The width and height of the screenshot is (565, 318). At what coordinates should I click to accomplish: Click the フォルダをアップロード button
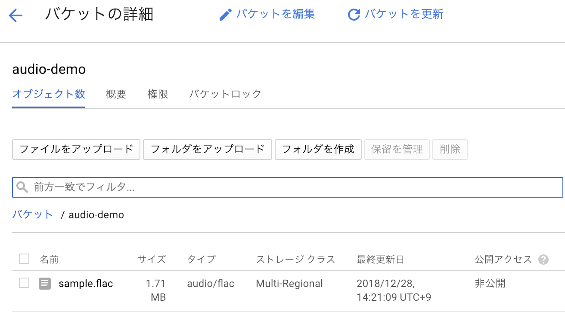click(x=208, y=149)
